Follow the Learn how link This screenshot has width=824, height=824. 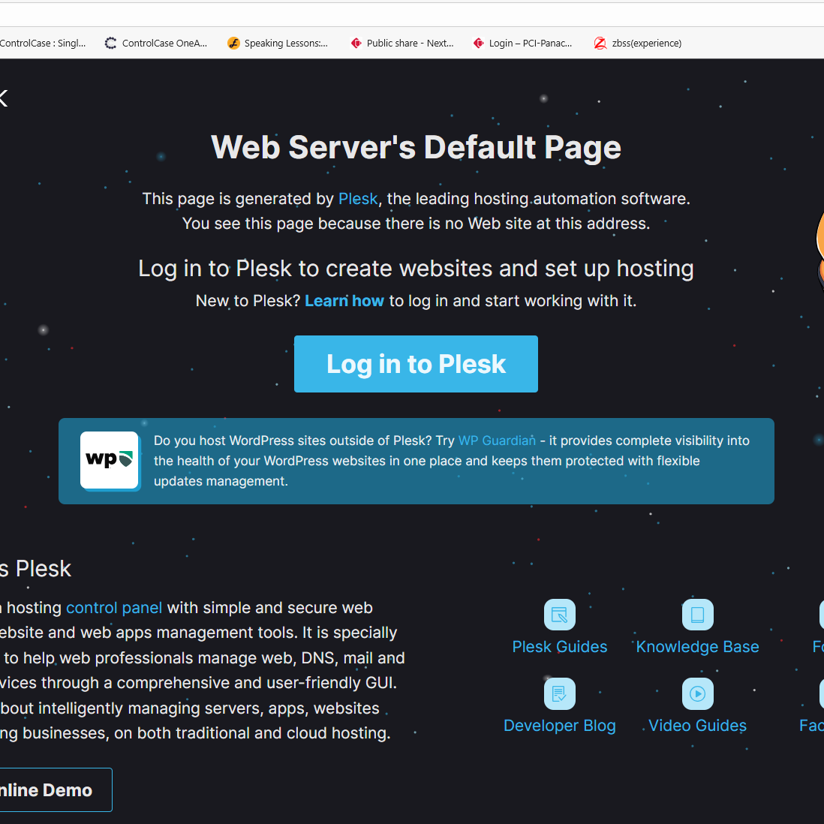pos(344,301)
